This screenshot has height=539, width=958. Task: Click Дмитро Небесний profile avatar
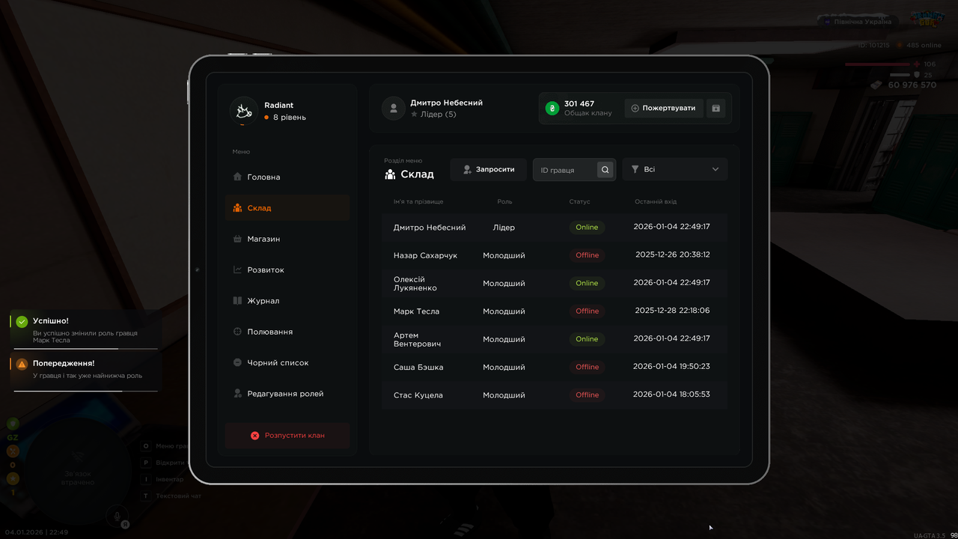pyautogui.click(x=394, y=108)
